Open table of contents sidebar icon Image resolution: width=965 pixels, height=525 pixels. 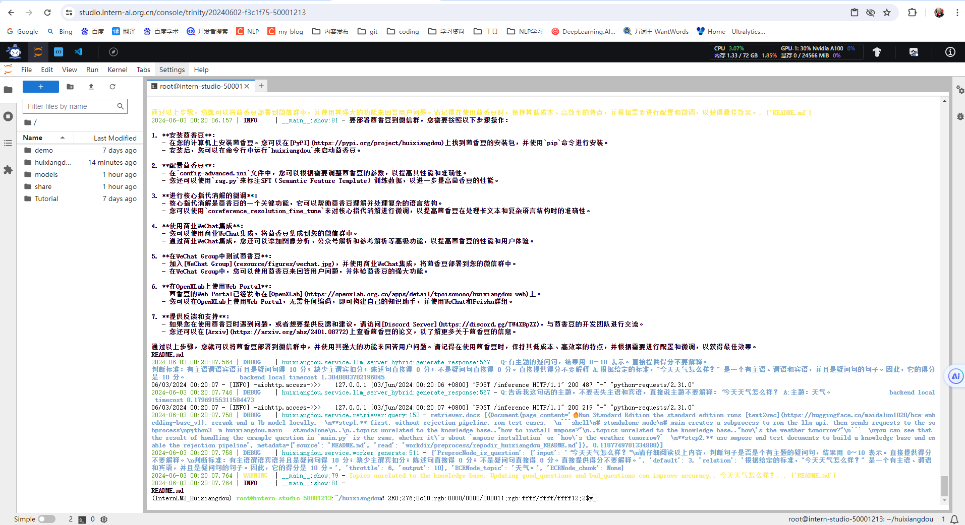(8, 144)
